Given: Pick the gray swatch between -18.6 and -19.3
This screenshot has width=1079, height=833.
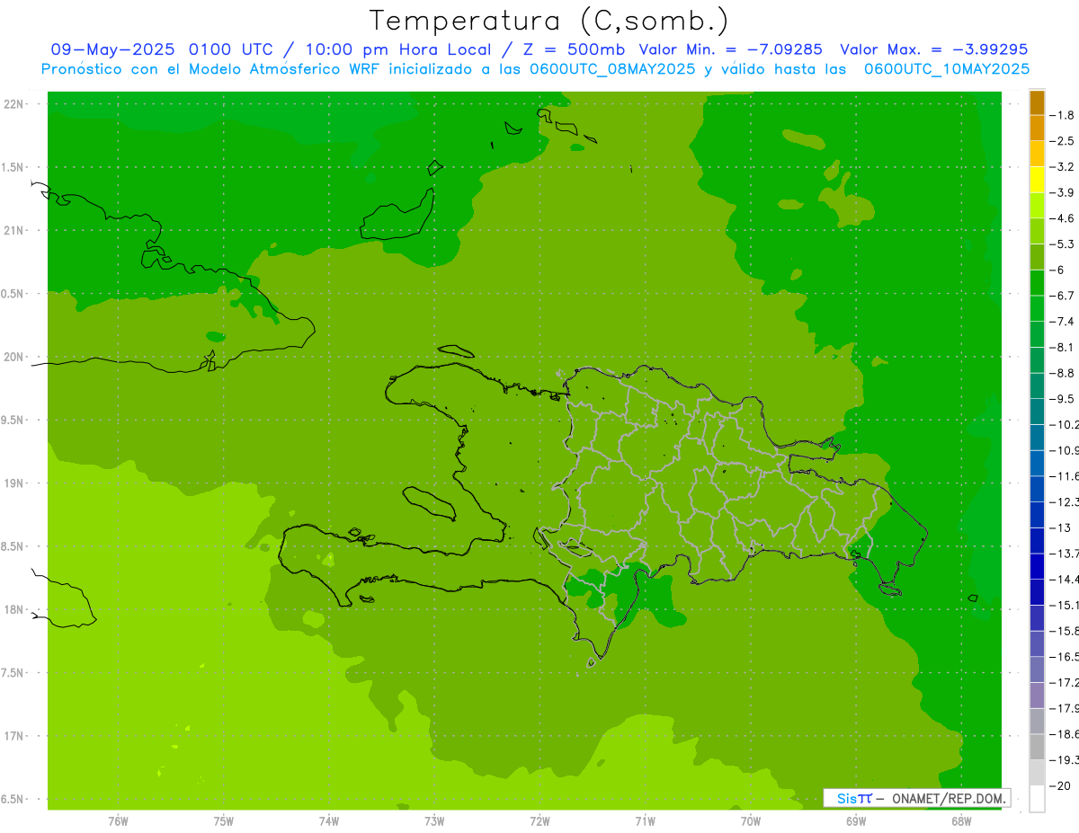Looking at the screenshot, I should [x=1037, y=747].
